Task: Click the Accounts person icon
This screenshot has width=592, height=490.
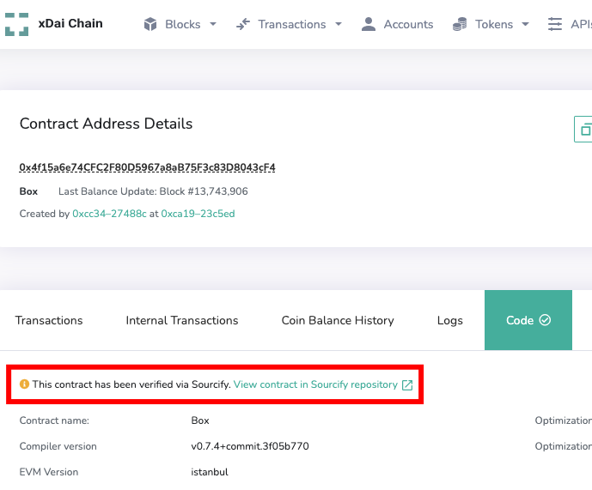Action: (369, 24)
